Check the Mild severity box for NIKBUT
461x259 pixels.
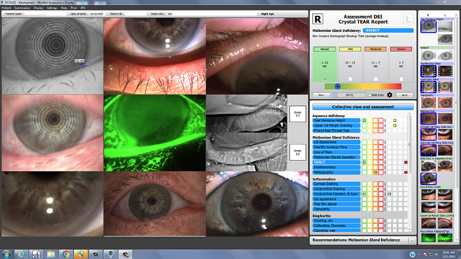point(350,79)
